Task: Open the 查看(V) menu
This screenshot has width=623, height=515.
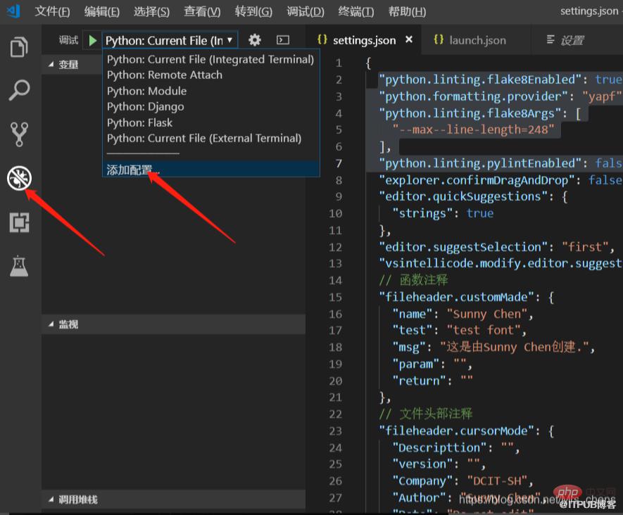Action: (x=202, y=11)
